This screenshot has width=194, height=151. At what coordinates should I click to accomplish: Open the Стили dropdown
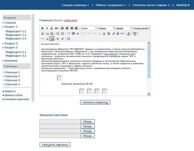[x=89, y=28]
